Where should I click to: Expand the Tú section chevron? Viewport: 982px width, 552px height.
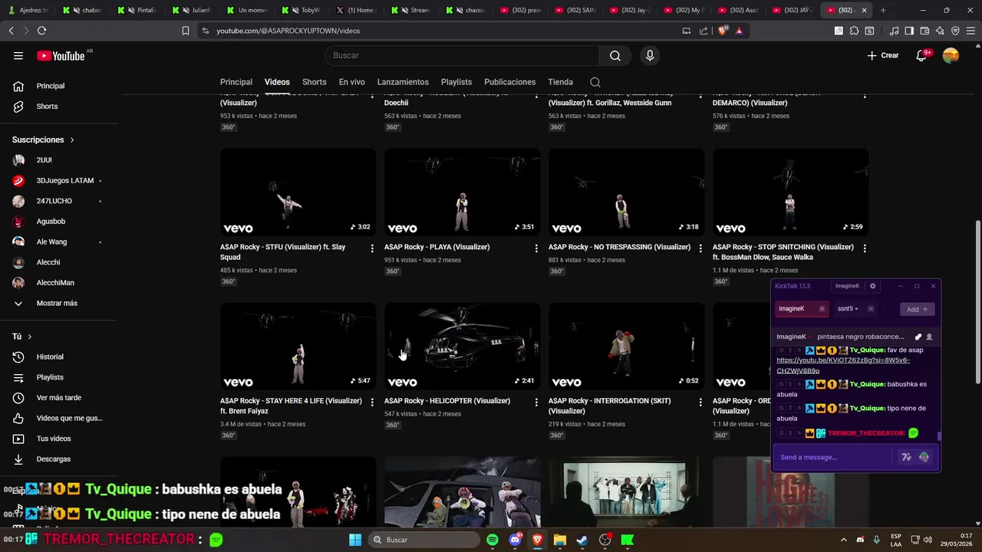30,337
